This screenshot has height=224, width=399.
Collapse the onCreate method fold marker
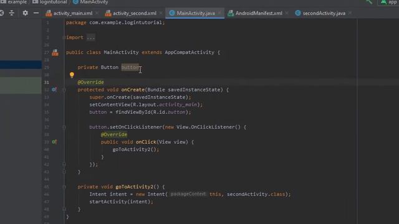point(64,90)
